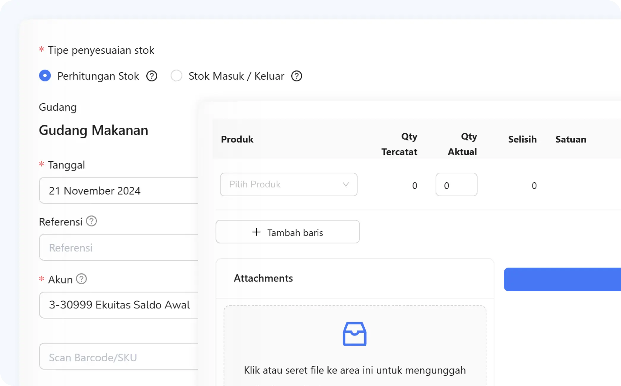Select the Stok Masuk / Keluar radio option
Image resolution: width=621 pixels, height=386 pixels.
176,76
